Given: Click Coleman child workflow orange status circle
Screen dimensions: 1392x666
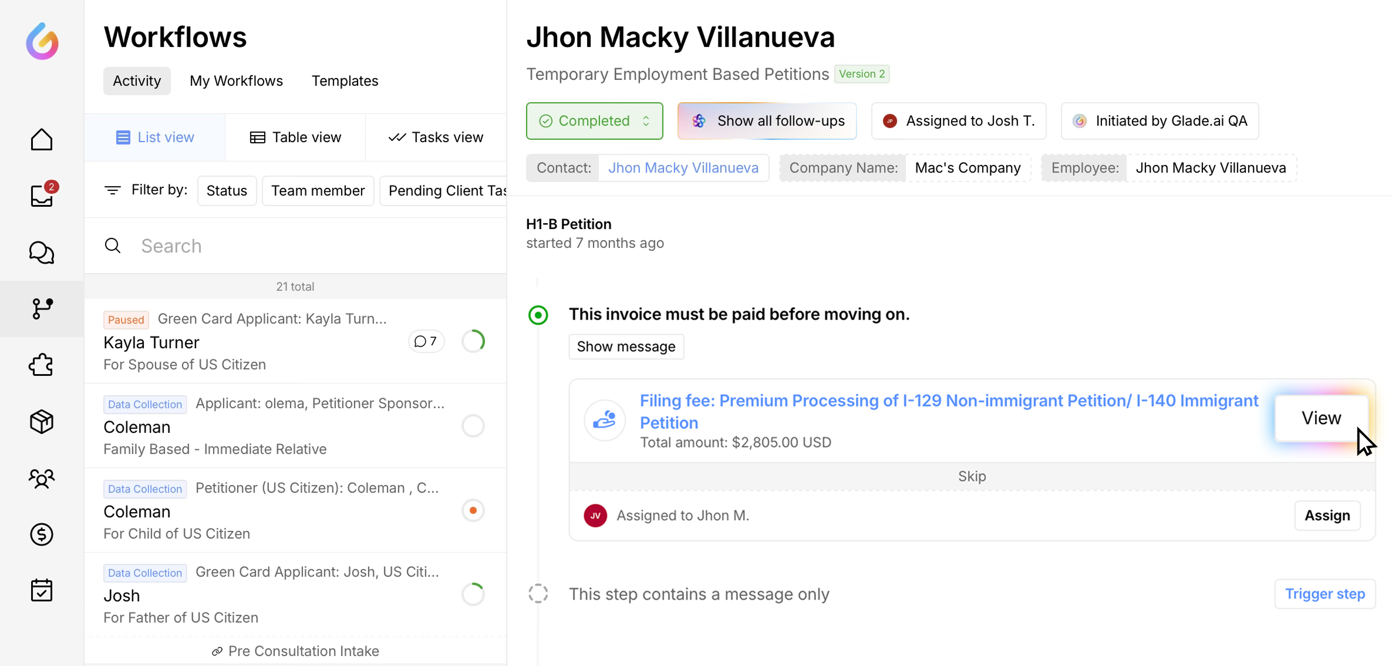Looking at the screenshot, I should (x=473, y=510).
